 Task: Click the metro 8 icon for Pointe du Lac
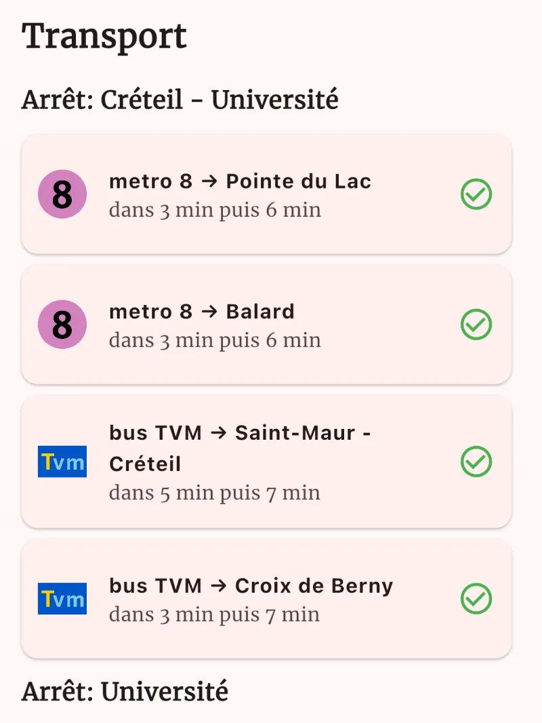point(62,194)
